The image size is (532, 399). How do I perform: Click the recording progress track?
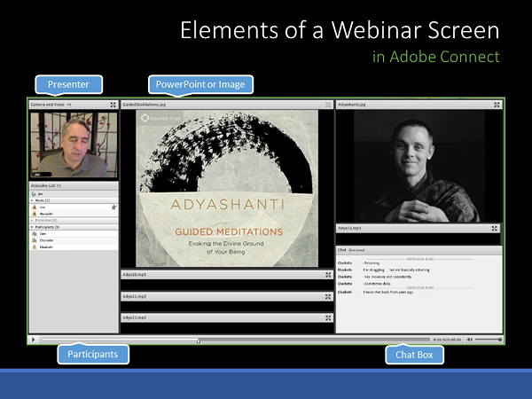tap(236, 340)
